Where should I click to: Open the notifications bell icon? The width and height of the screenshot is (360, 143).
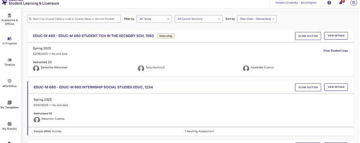coord(341,3)
